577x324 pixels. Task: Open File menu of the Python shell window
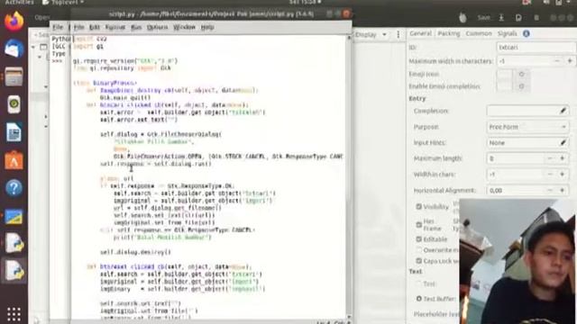tap(58, 27)
